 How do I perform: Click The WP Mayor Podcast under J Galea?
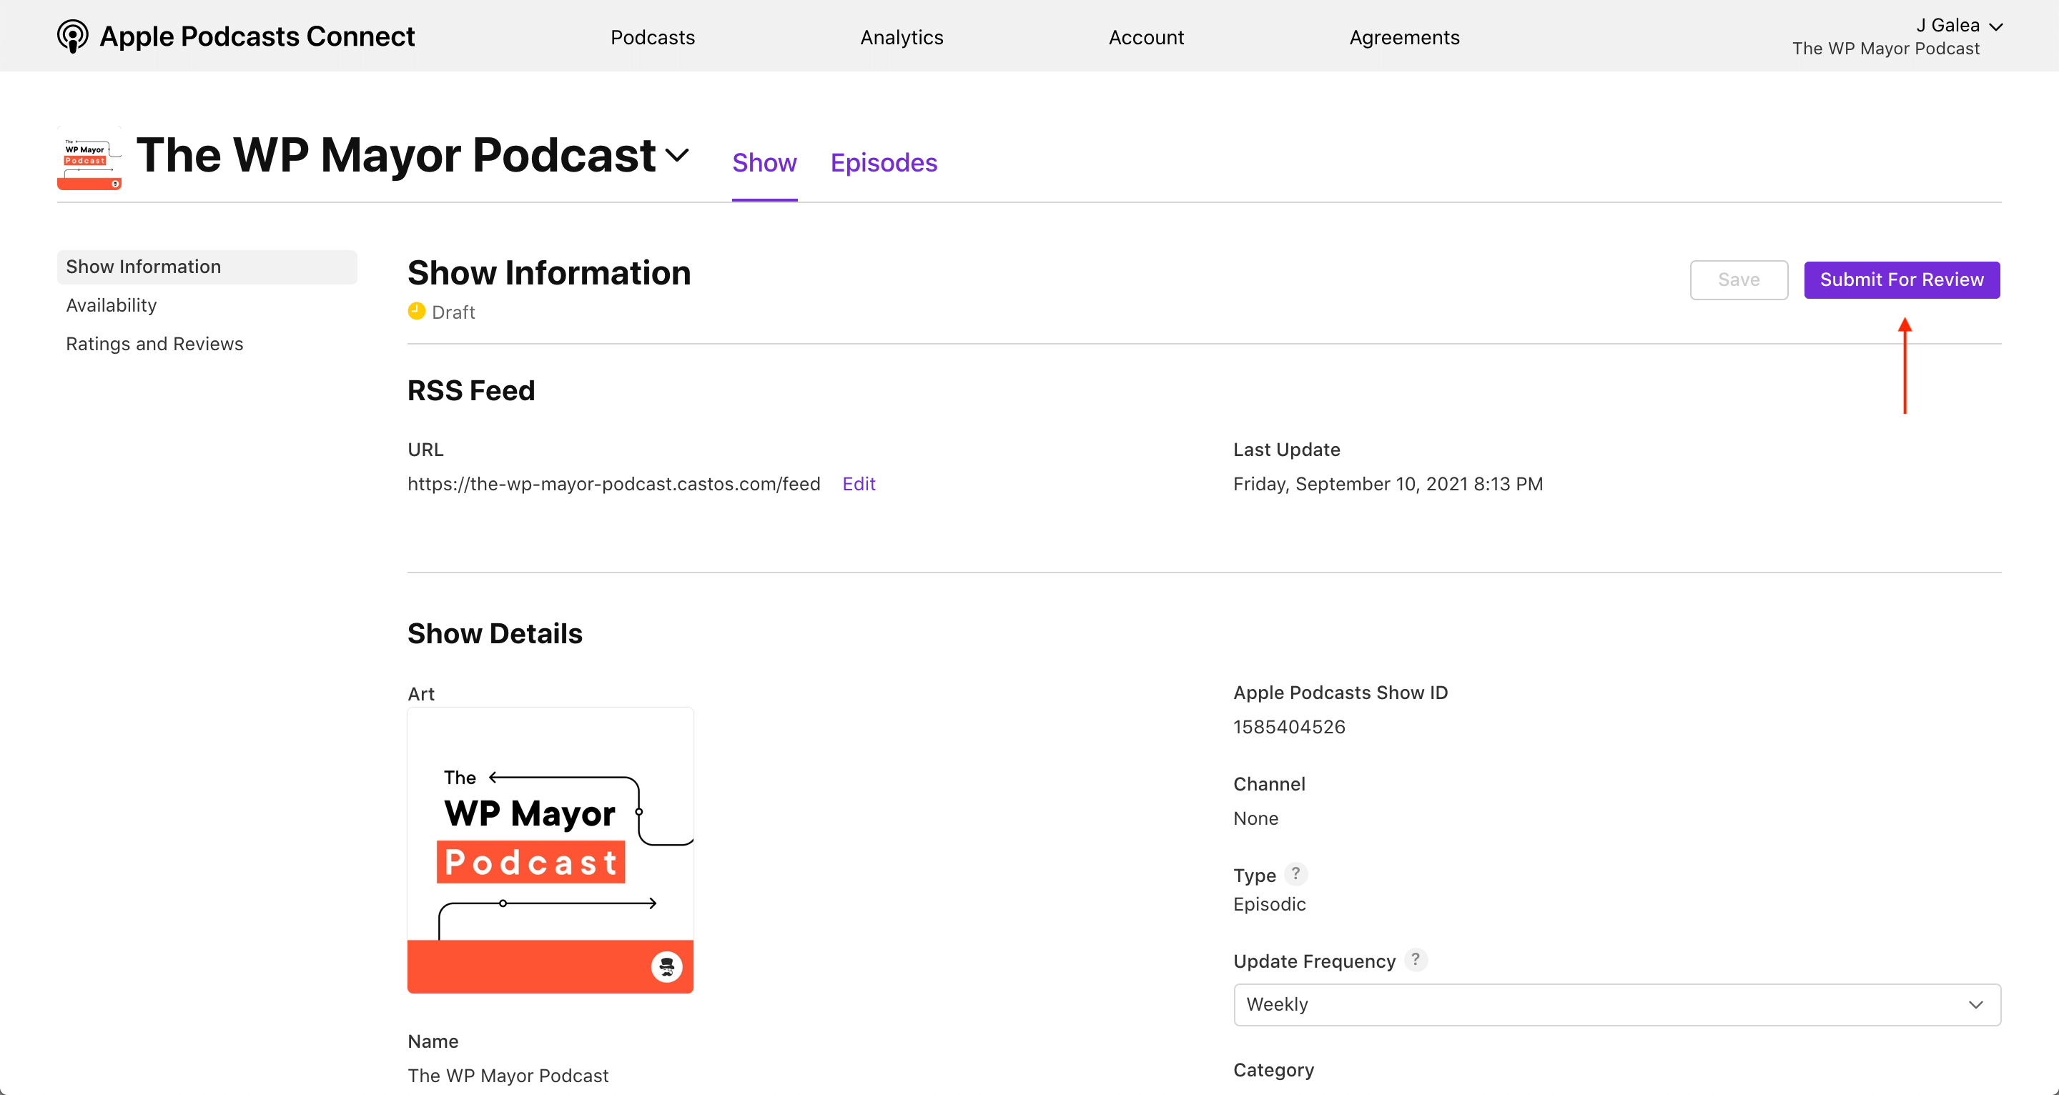click(x=1885, y=49)
